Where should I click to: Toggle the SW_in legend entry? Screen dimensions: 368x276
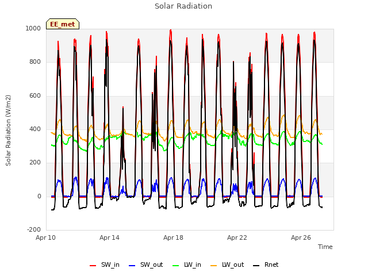coord(105,265)
